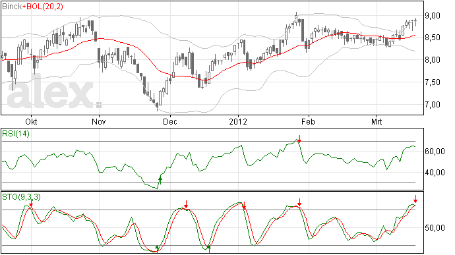455x255 pixels.
Task: Select the RSI(14) panel label
Action: click(x=16, y=134)
